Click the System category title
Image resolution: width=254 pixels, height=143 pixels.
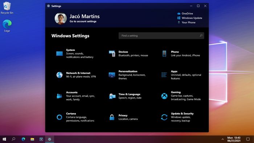coord(70,50)
